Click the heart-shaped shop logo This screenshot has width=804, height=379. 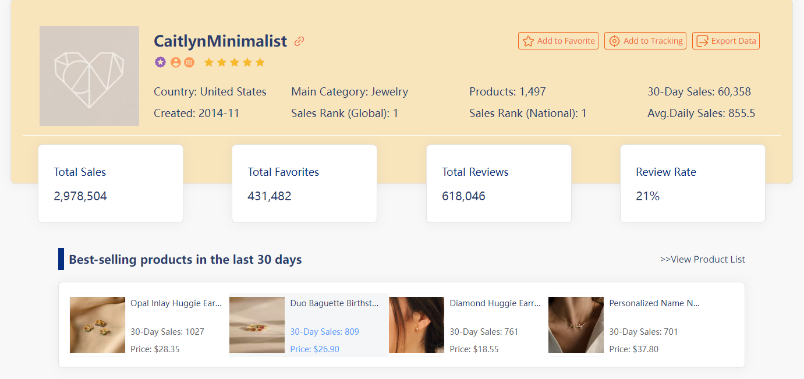click(89, 76)
